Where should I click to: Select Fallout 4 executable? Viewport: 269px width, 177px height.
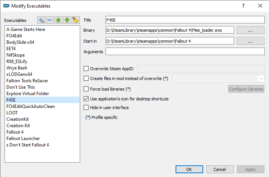[42, 132]
